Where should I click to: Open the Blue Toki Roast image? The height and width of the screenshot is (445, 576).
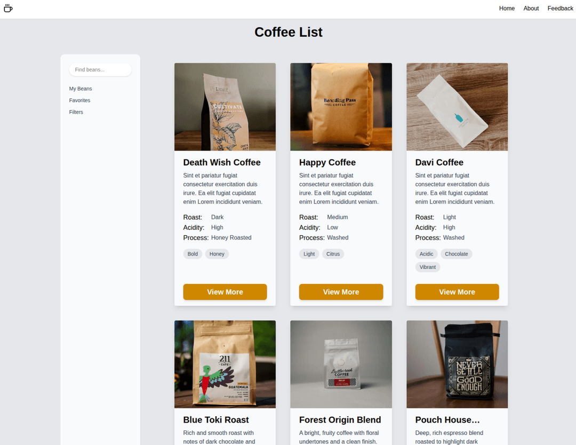(225, 364)
